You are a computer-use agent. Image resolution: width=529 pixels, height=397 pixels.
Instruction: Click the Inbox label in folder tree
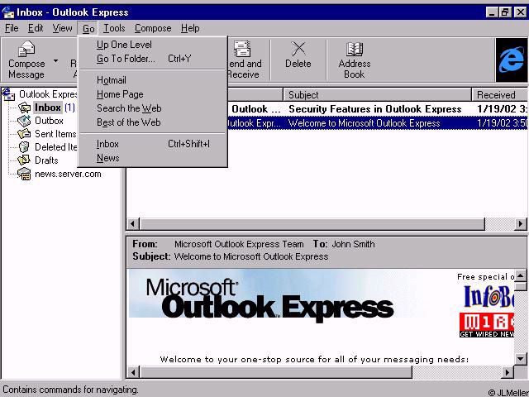[x=48, y=108]
